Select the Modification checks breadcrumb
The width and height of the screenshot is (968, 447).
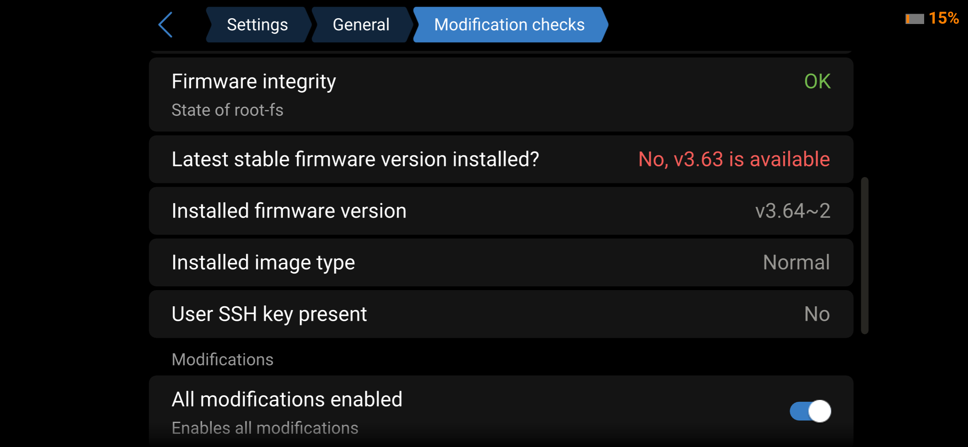[509, 25]
